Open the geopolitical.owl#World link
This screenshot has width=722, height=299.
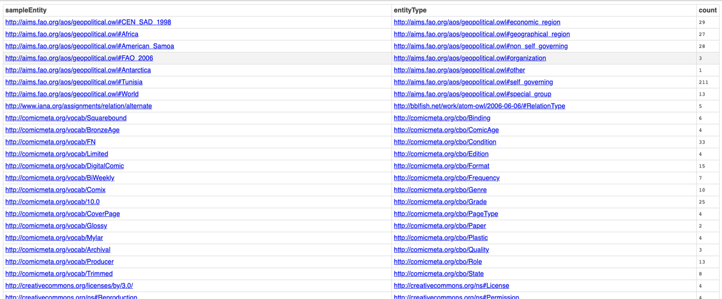pos(72,94)
